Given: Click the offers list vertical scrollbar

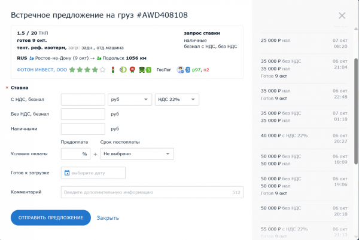Looking at the screenshot, I should pos(356,111).
